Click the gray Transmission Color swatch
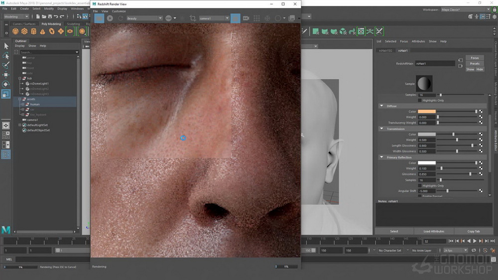Image resolution: width=498 pixels, height=280 pixels. point(427,134)
